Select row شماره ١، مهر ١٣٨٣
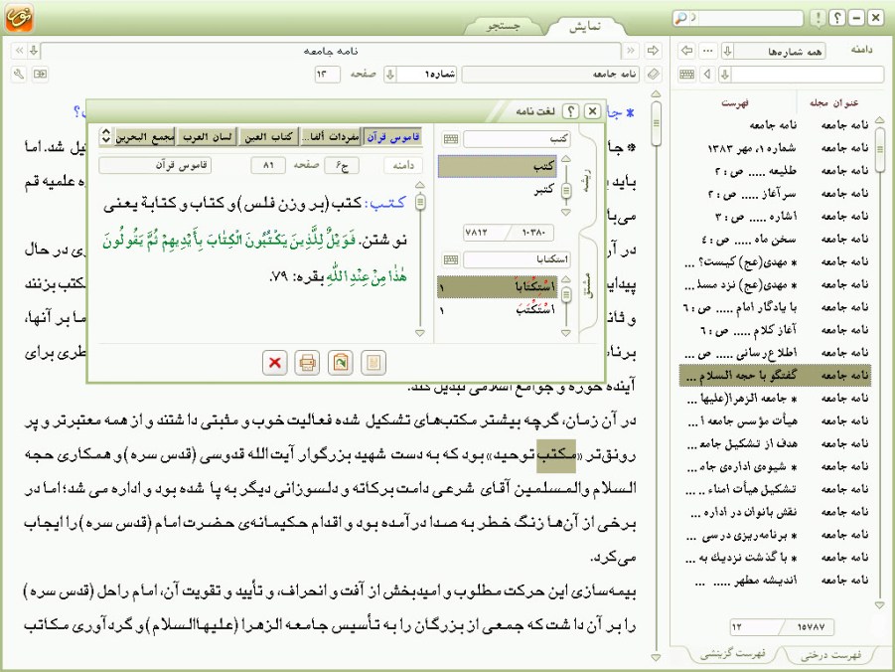The width and height of the screenshot is (895, 672). click(776, 148)
